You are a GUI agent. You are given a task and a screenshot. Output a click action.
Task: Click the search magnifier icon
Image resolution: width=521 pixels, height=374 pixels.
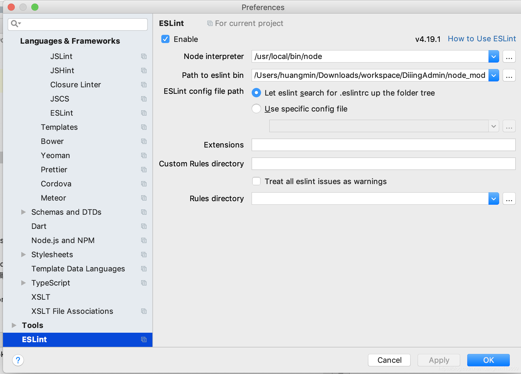click(x=15, y=24)
